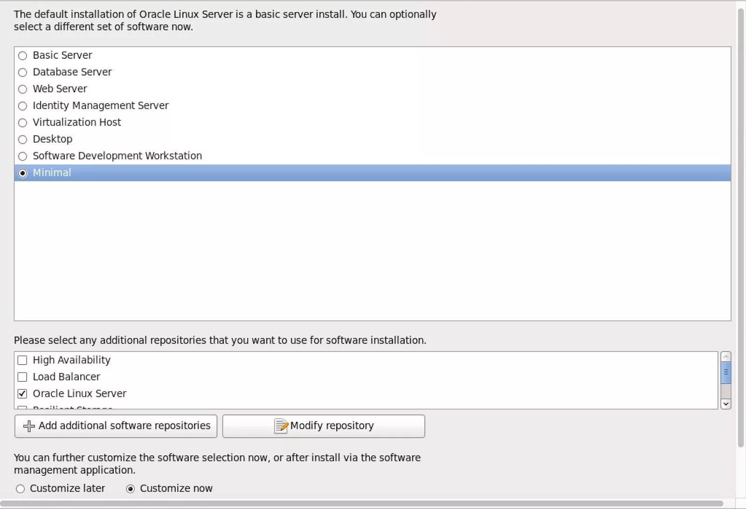Enable the High Availability repository checkbox
746x509 pixels.
pos(22,360)
